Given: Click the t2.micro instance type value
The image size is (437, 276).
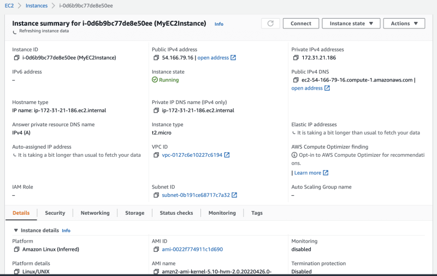Looking at the screenshot, I should 161,133.
